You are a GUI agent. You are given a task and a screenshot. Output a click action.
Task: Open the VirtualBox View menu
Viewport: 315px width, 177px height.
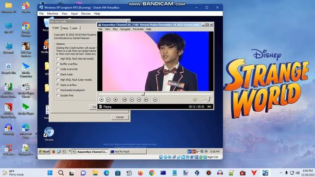pyautogui.click(x=64, y=13)
